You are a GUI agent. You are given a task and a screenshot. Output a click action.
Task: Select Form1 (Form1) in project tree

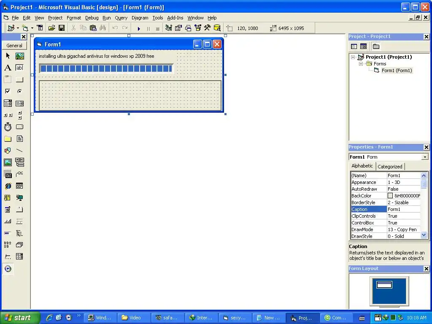(x=397, y=70)
